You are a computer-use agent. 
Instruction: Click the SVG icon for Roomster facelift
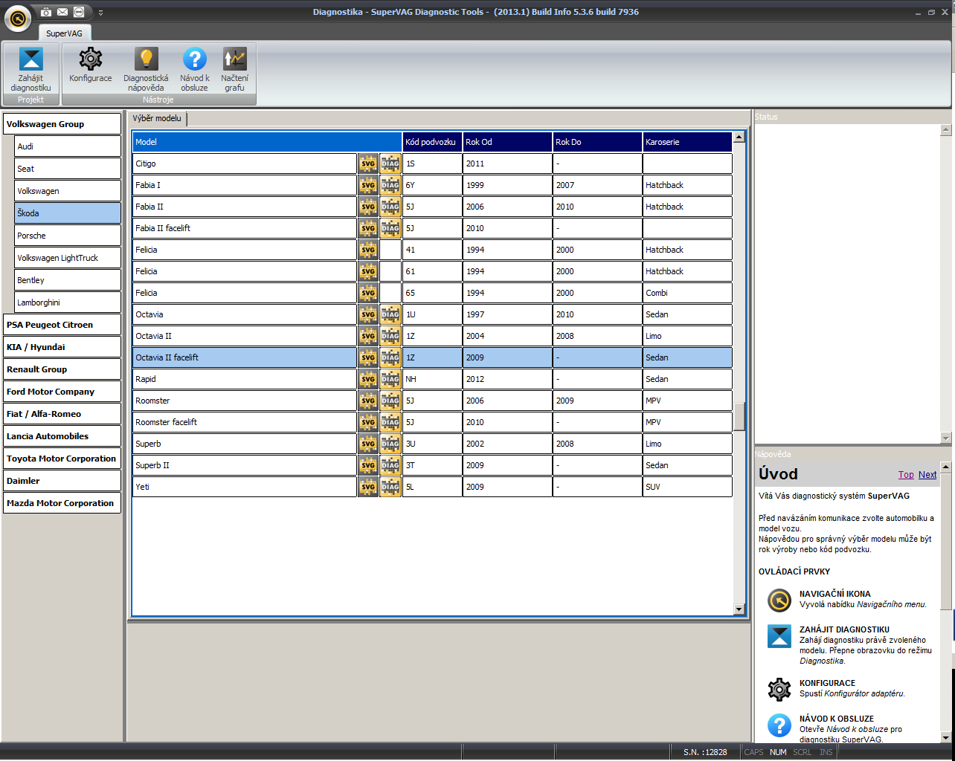368,422
